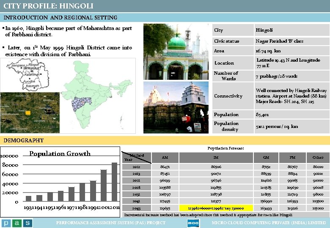
Task: Select the 'DEMOGRAPHY' section heading
Action: 24,141
